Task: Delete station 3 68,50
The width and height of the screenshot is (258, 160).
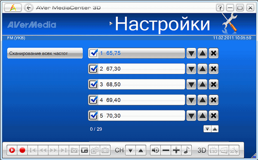Action: [214, 84]
